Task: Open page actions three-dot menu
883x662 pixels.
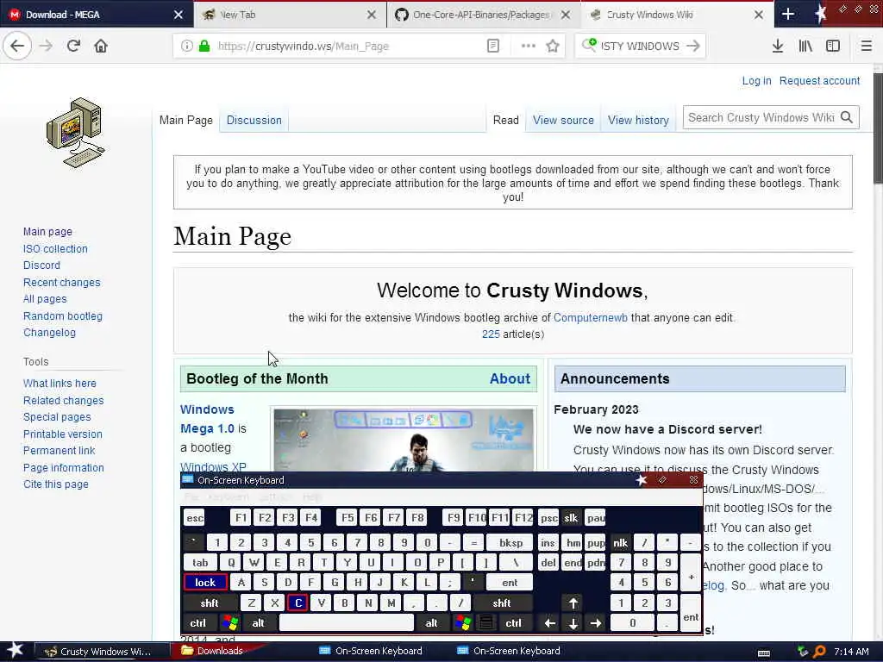Action: click(529, 47)
